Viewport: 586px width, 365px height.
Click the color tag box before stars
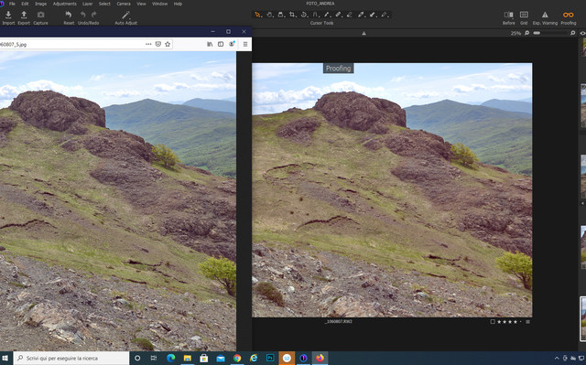[493, 322]
